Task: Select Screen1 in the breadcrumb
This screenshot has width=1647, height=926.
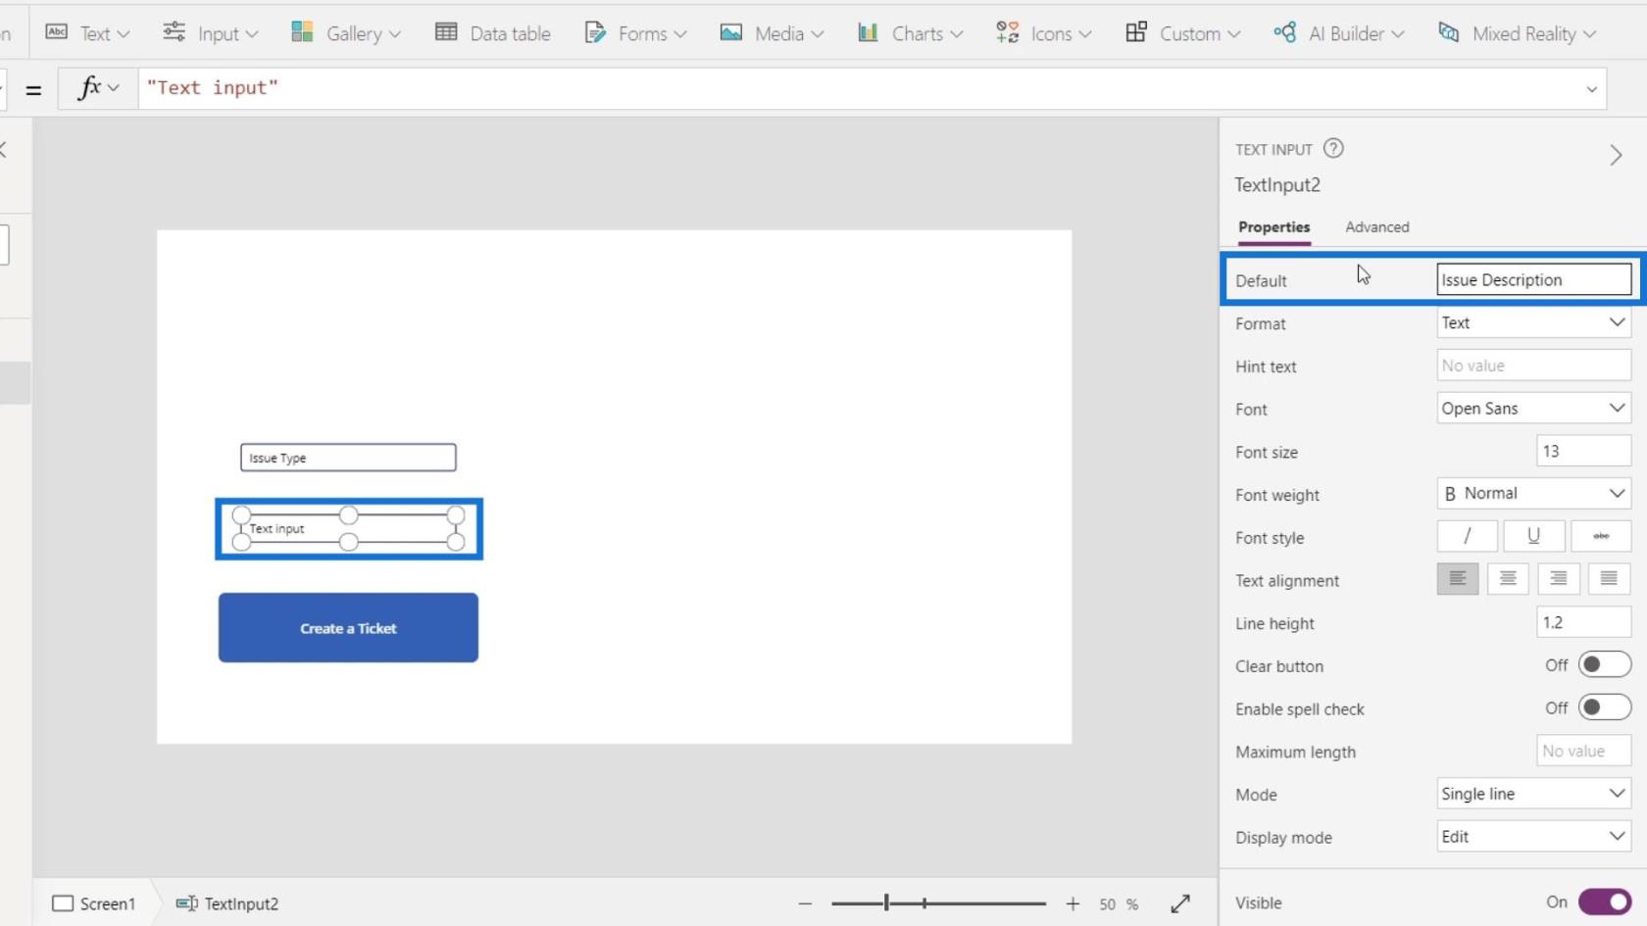Action: click(94, 903)
